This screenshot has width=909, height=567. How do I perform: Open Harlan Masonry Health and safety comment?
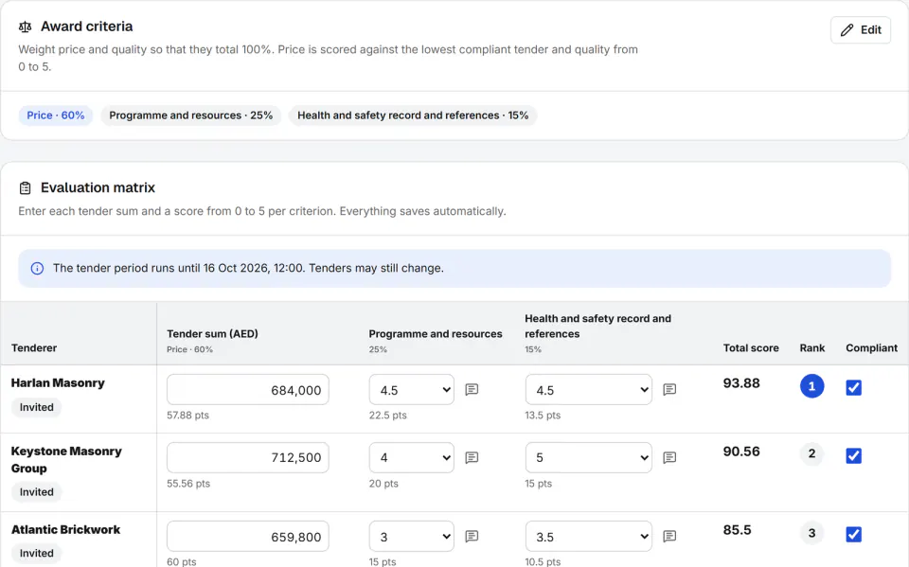[x=669, y=389]
